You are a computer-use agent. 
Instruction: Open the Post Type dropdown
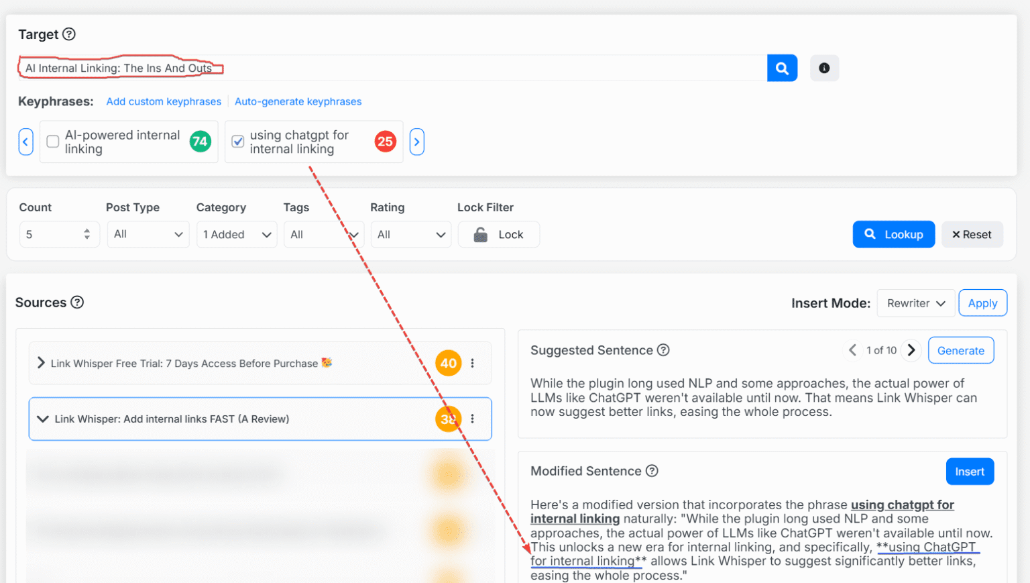click(148, 234)
